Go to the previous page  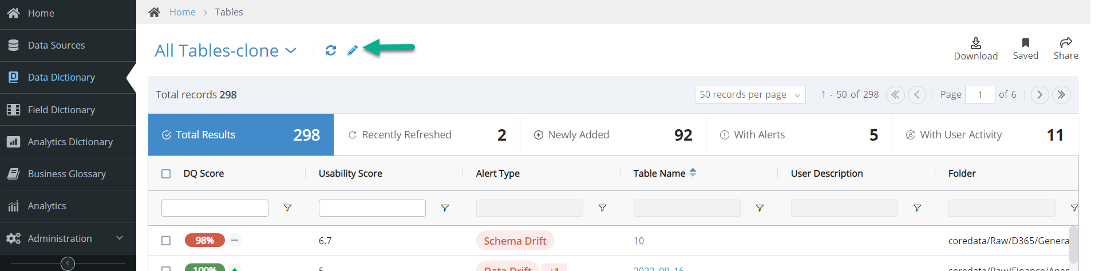click(x=917, y=95)
